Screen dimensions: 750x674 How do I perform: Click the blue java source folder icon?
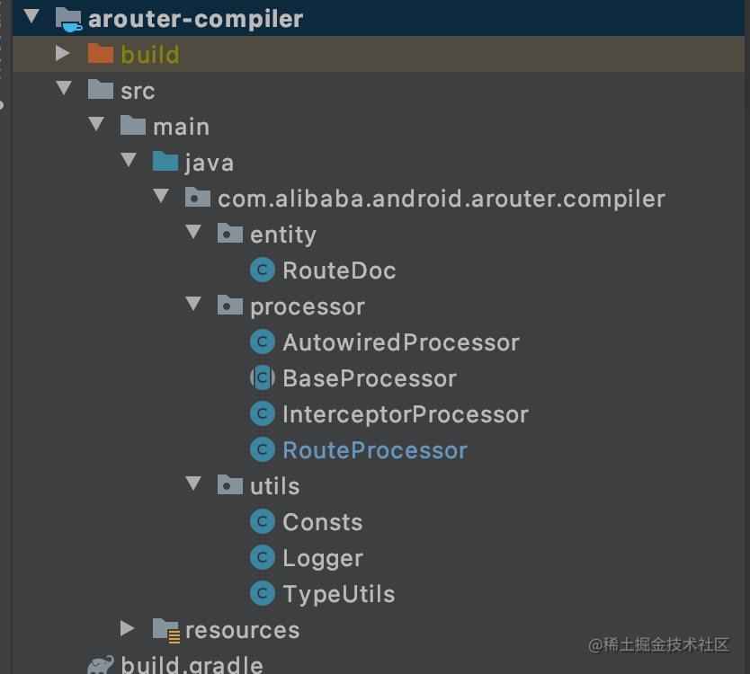(x=165, y=161)
